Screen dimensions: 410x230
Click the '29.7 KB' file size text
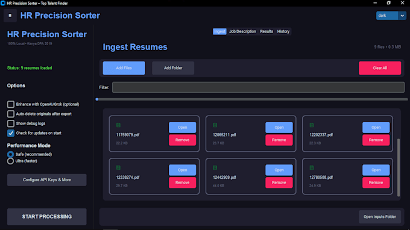[122, 186]
